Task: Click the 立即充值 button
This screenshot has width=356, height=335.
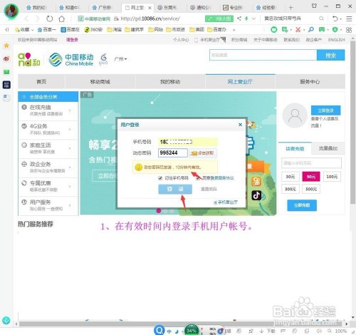Action: click(x=302, y=205)
